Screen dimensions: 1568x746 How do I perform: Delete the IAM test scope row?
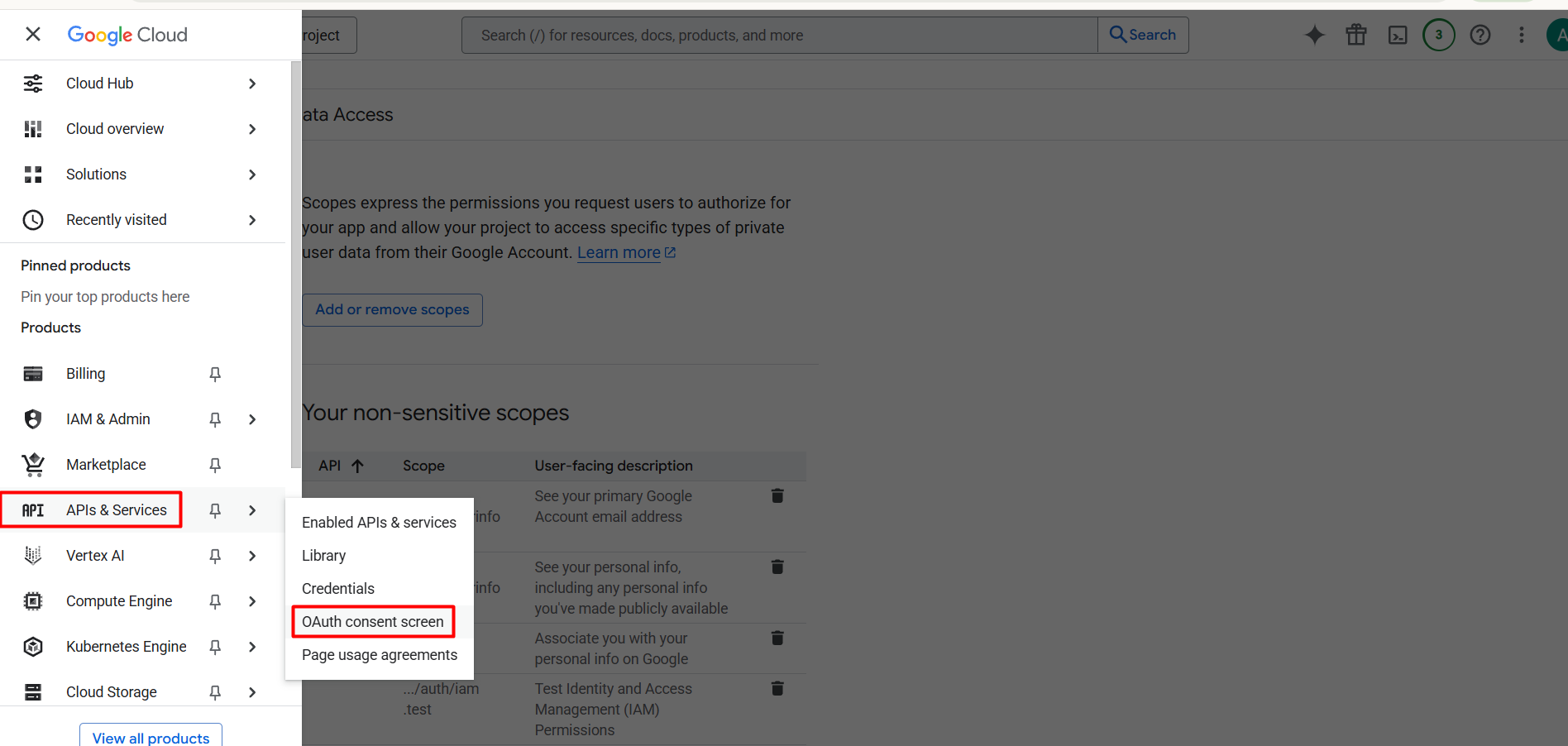[x=777, y=688]
